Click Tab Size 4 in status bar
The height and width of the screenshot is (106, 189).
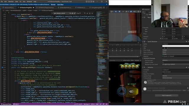(x=87, y=104)
